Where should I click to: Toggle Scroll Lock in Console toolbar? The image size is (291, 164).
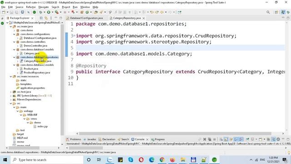click(226, 139)
